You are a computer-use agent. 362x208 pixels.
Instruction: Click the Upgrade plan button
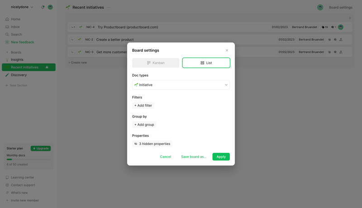coord(41,148)
